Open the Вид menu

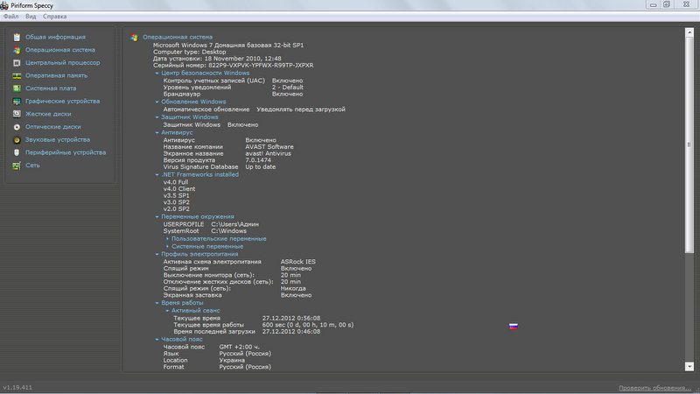coord(31,17)
